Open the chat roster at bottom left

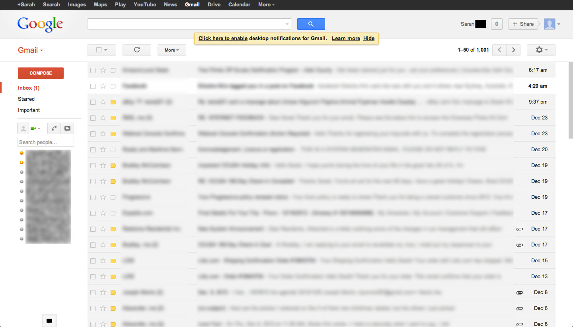coord(49,320)
